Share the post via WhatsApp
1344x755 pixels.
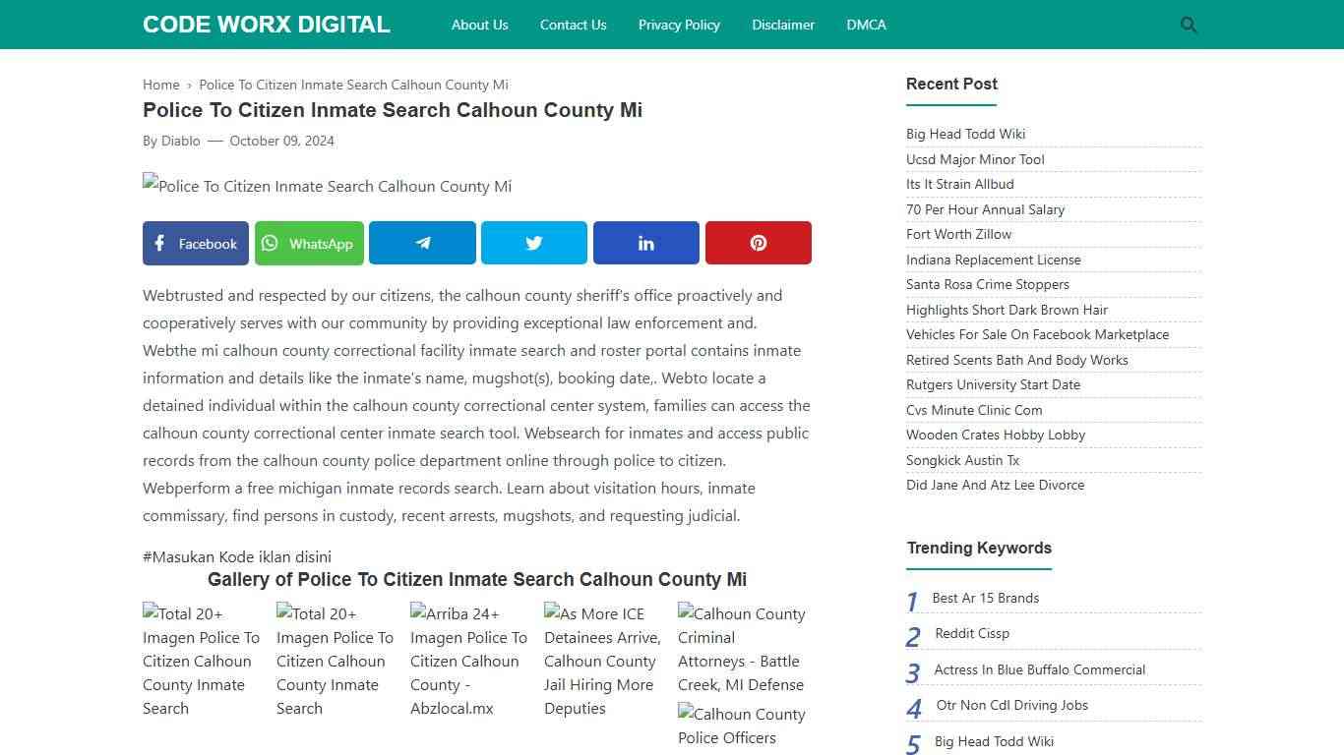point(309,243)
